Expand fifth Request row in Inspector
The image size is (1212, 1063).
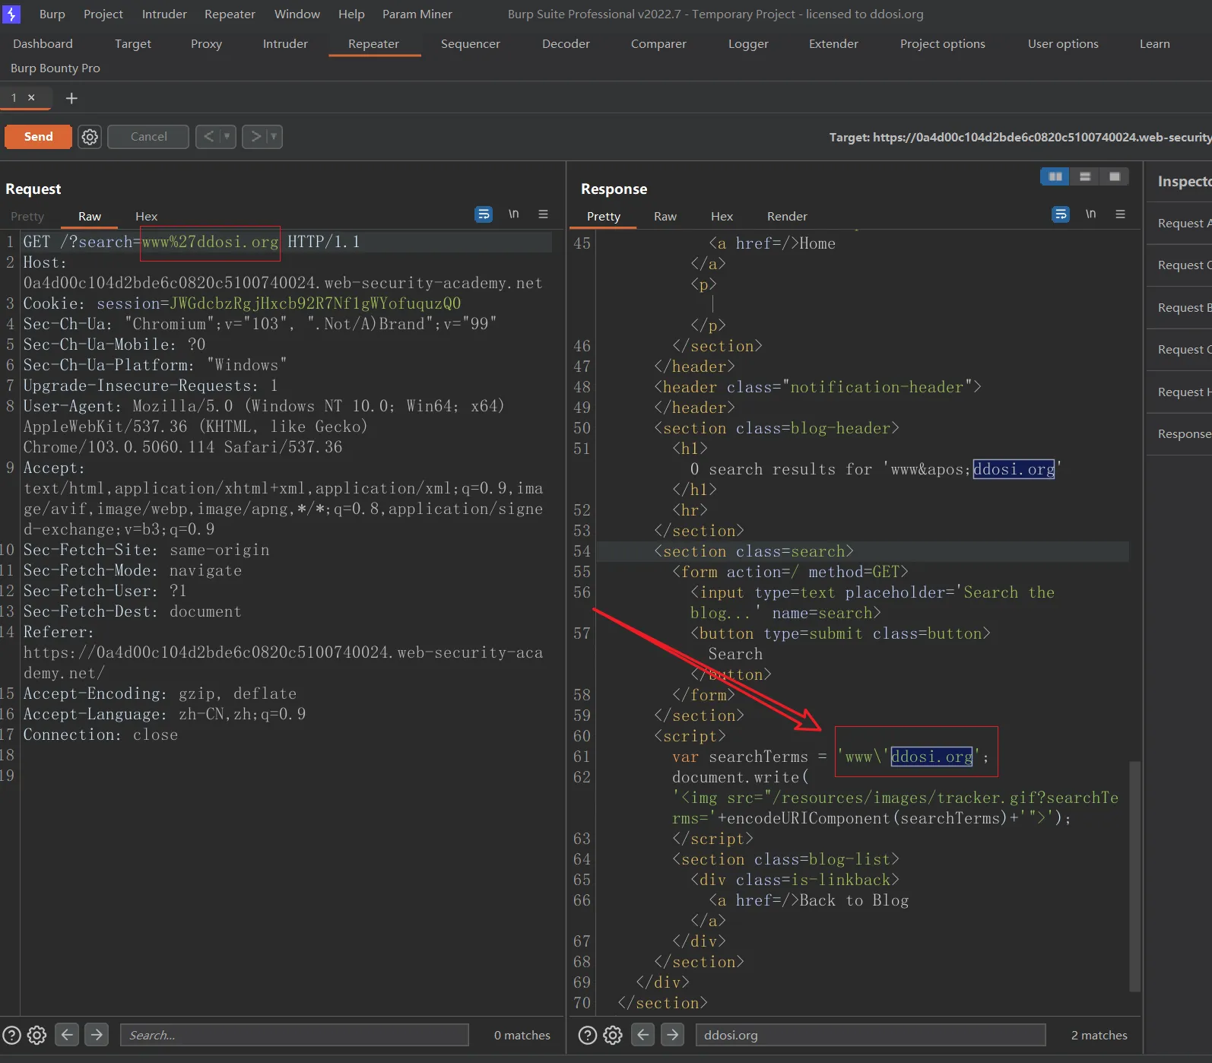point(1179,392)
